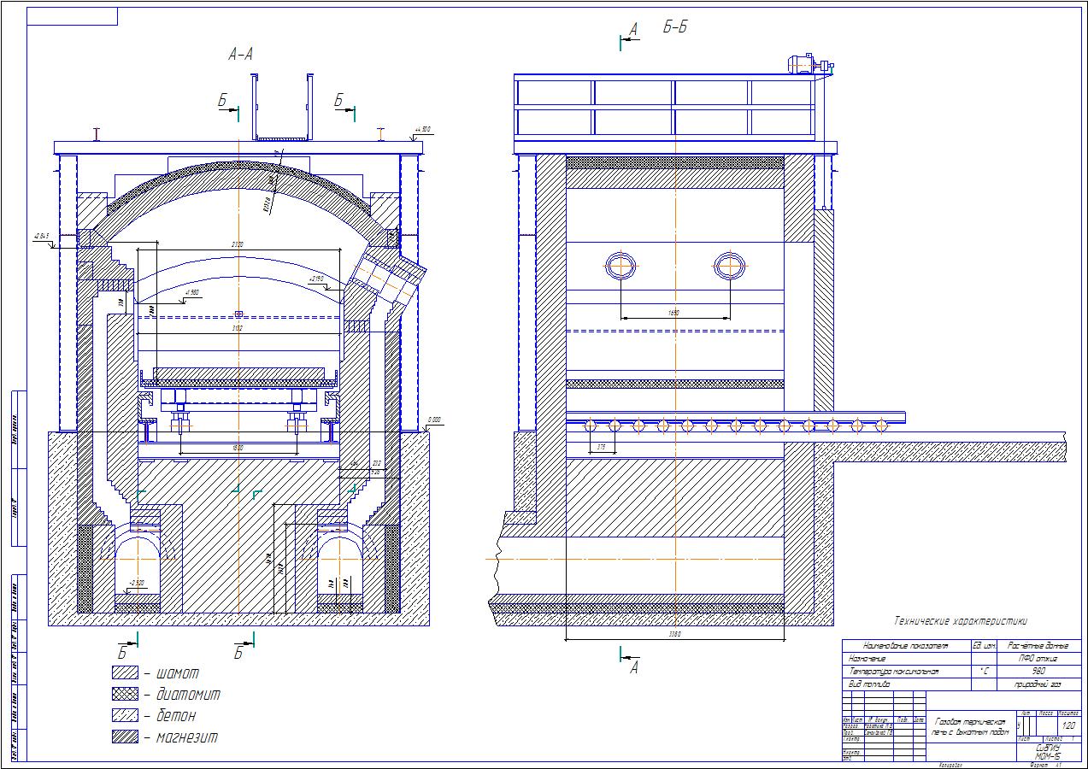This screenshot has height=769, width=1088.
Task: Click the 'ПФО отжиг' table cell
Action: [1040, 659]
